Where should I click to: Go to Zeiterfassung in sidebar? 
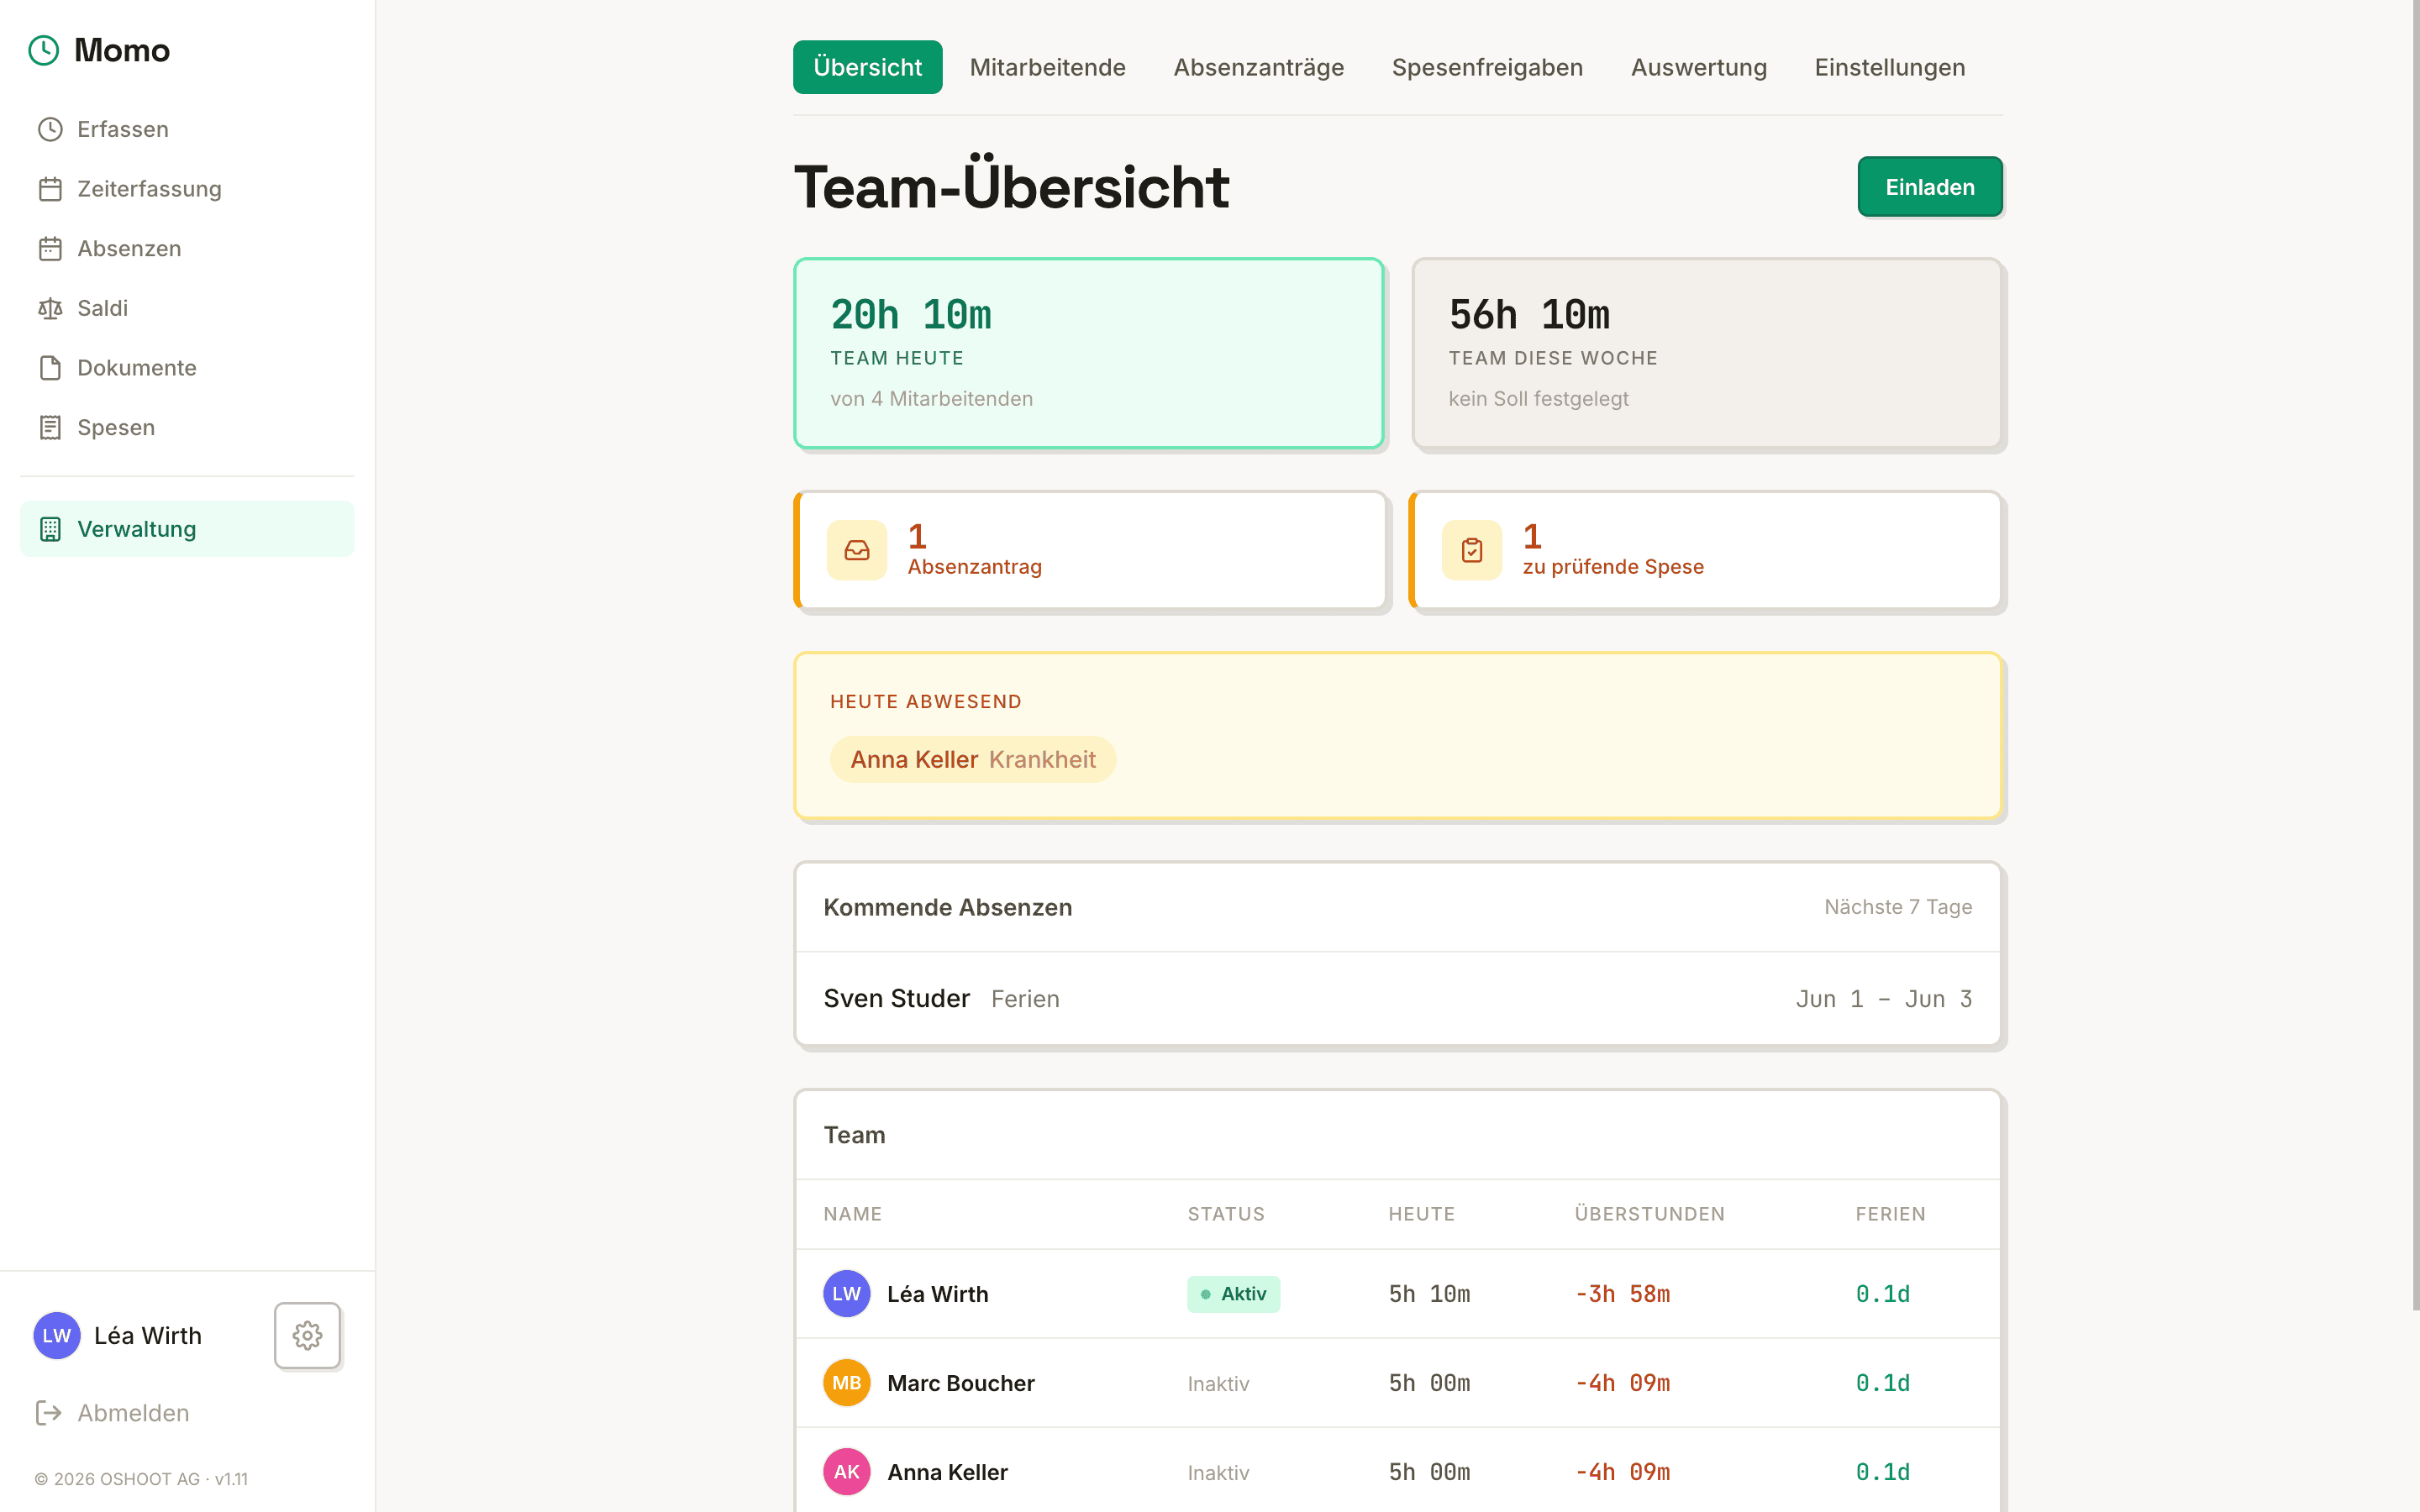pos(187,189)
